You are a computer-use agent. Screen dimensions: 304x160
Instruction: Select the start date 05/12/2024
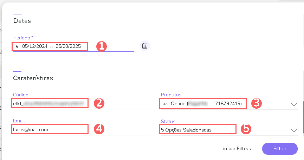pos(34,46)
